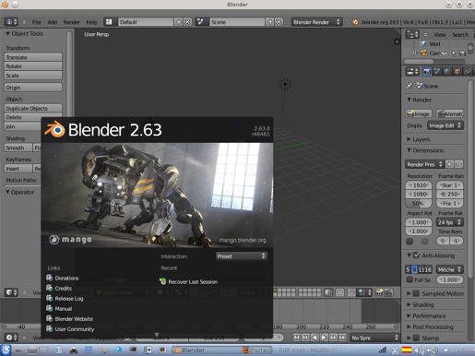Add new scene with plus icon

tap(269, 22)
